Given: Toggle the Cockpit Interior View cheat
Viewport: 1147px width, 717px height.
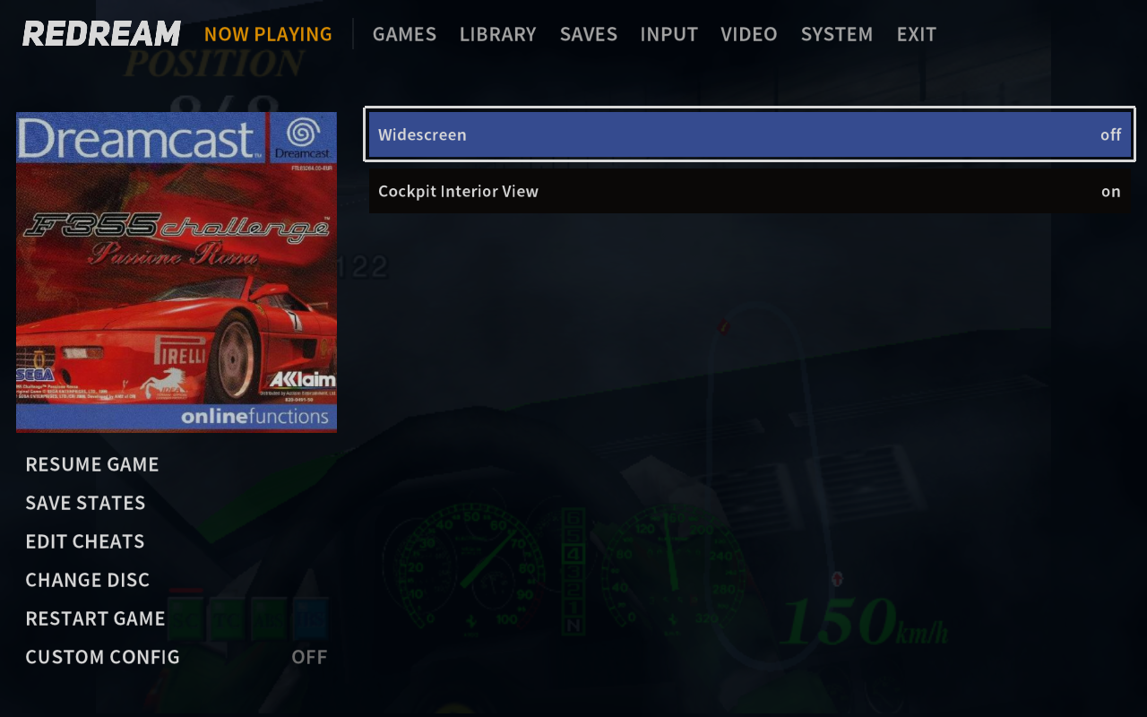Looking at the screenshot, I should point(749,191).
